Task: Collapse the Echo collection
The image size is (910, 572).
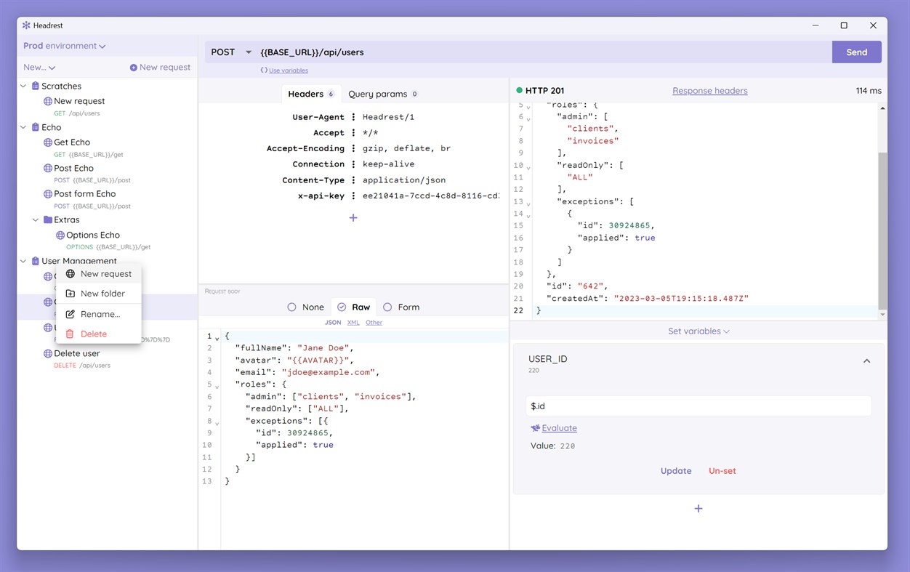Action: coord(23,127)
